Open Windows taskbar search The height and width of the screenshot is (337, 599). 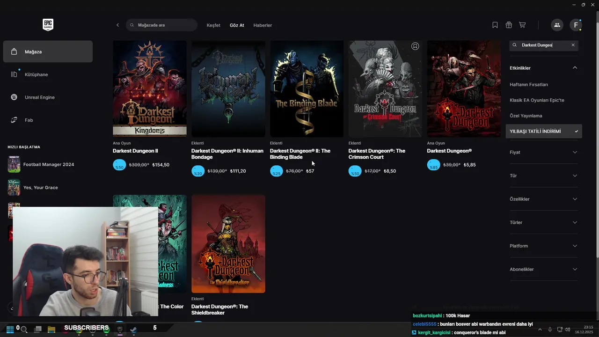pyautogui.click(x=24, y=330)
